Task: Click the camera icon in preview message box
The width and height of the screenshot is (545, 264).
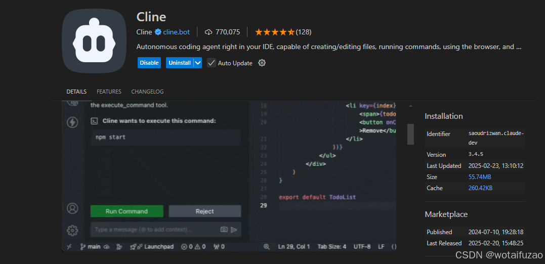Action: pos(224,230)
